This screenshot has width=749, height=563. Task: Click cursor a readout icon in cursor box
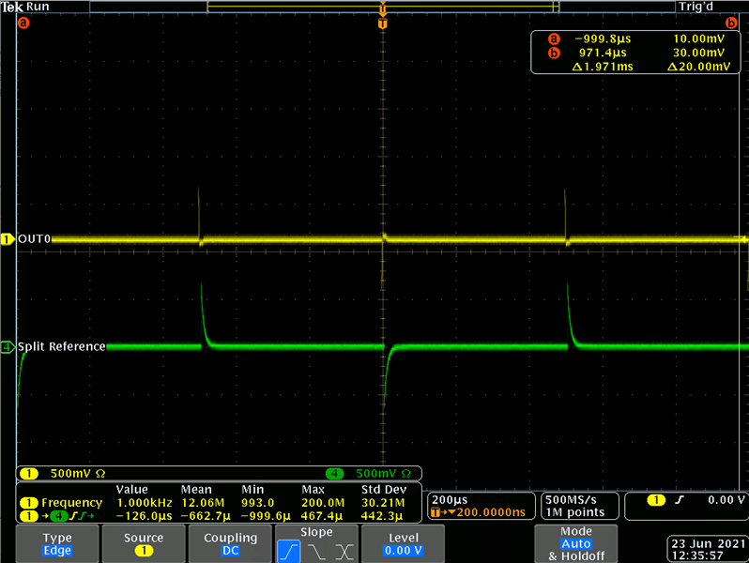click(x=554, y=38)
